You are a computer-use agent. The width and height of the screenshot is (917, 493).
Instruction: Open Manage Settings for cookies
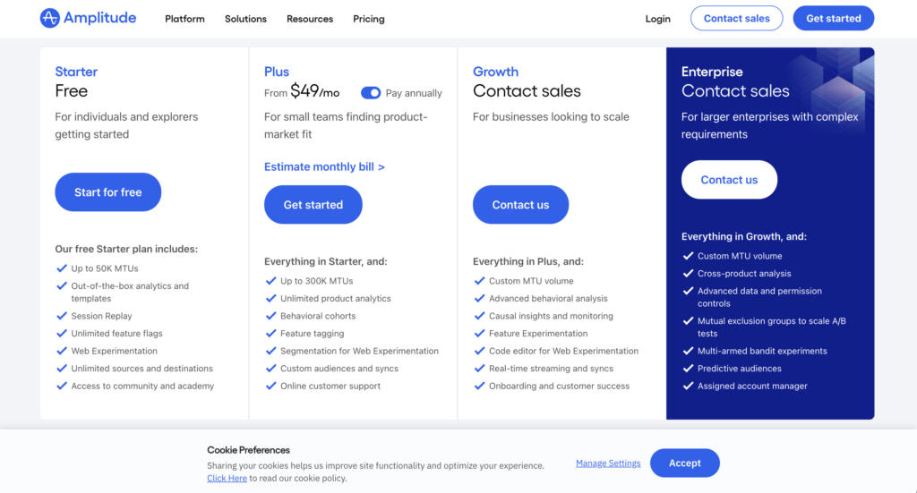coord(608,463)
